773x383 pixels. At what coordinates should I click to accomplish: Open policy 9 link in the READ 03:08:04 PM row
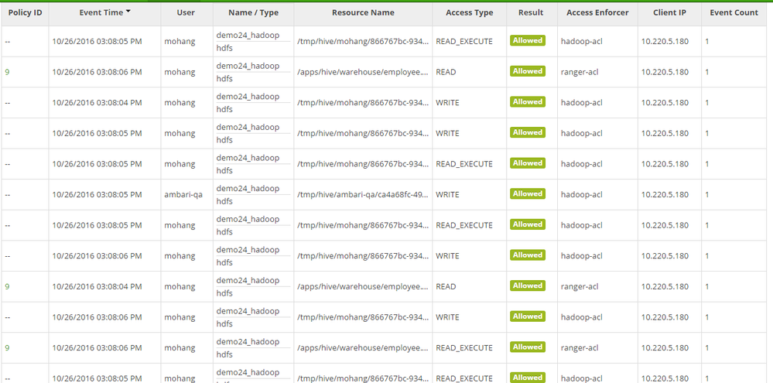point(7,286)
